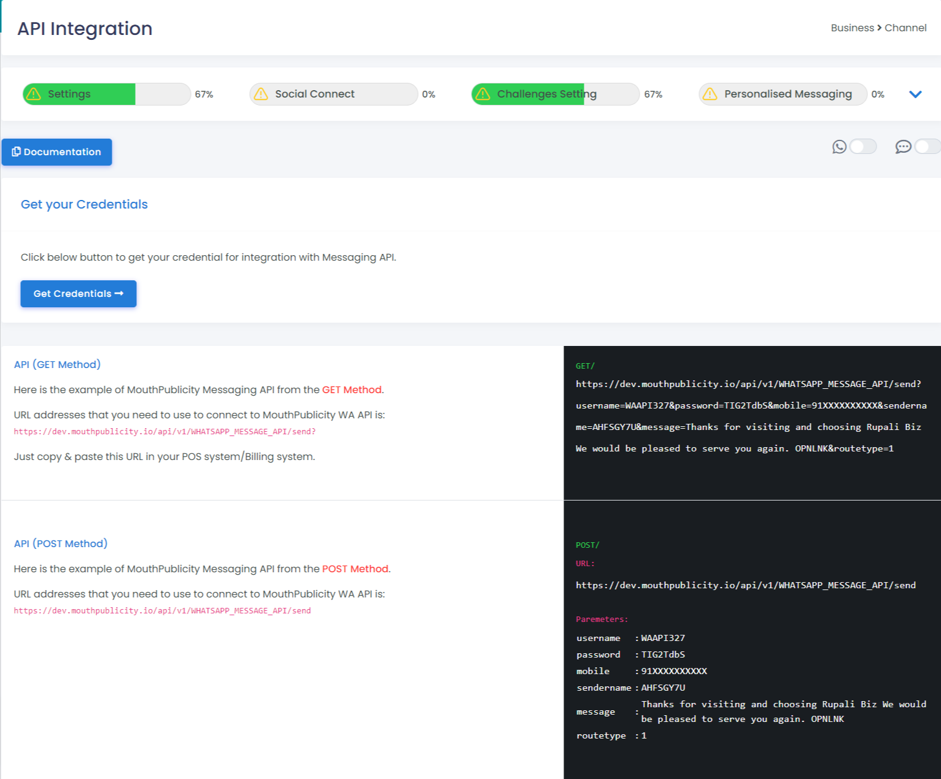Toggle the SMS channel switch
This screenshot has height=779, width=941.
pos(927,147)
